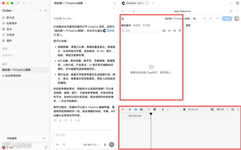Click the plus attach button in composer
241x150 pixels.
pos(58,145)
